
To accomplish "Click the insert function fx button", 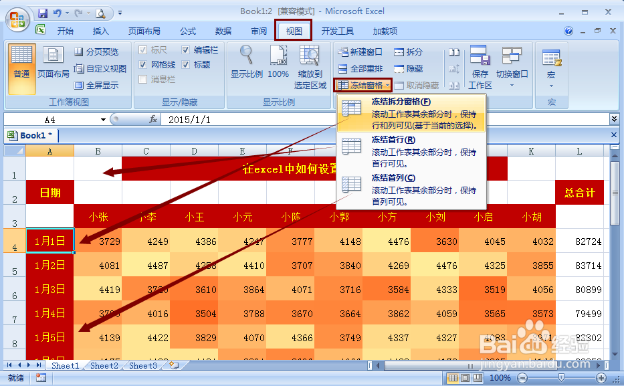I will (x=152, y=119).
